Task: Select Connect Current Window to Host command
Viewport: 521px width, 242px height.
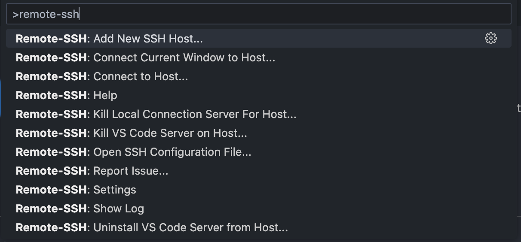Action: (x=258, y=57)
